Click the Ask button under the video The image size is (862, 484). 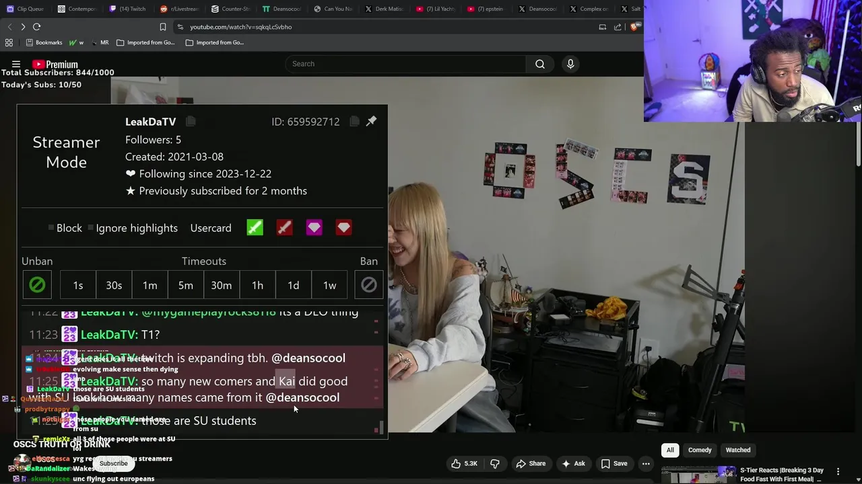(572, 463)
